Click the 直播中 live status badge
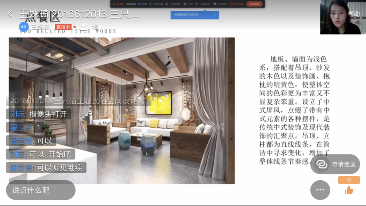The width and height of the screenshot is (366, 206). [x=63, y=27]
